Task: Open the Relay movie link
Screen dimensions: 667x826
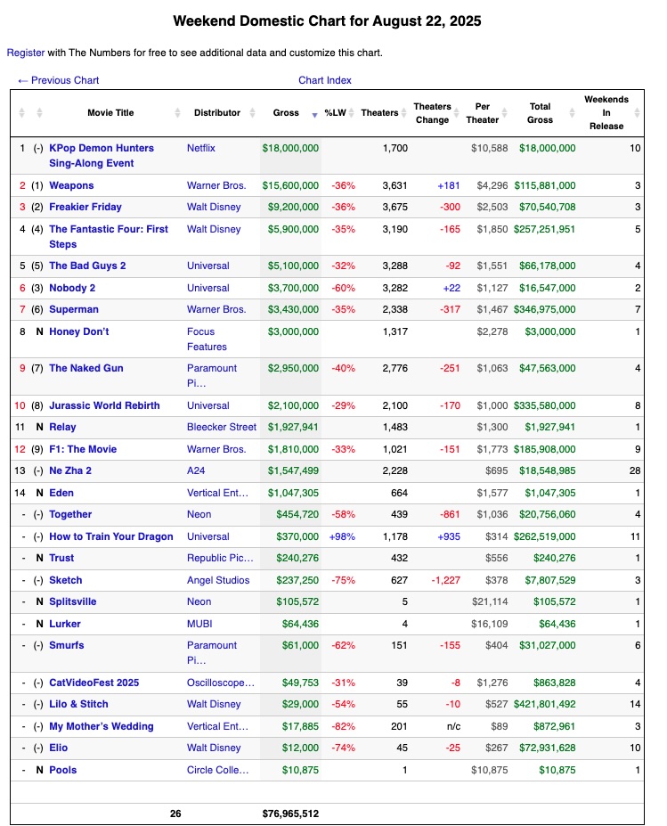Action: (x=62, y=427)
